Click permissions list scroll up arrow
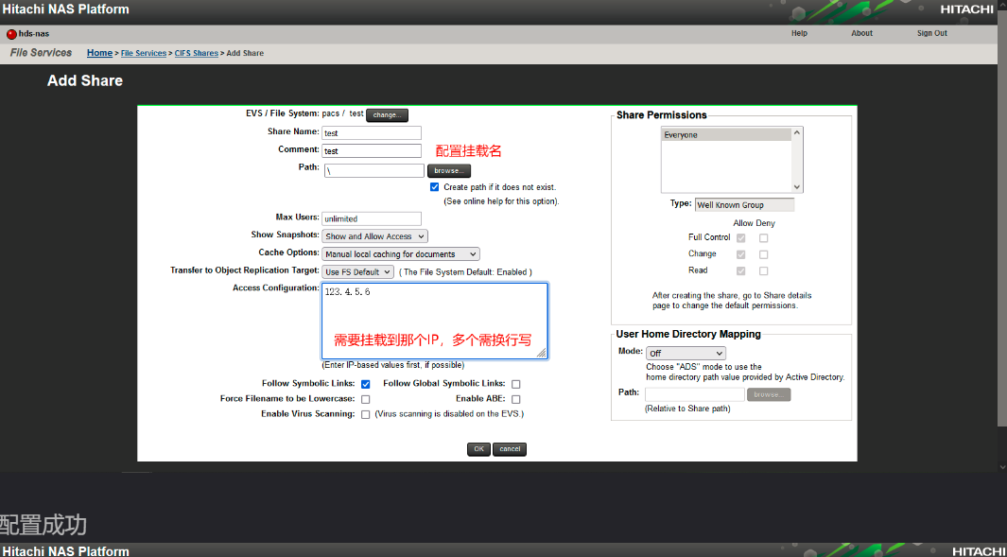 [x=797, y=133]
